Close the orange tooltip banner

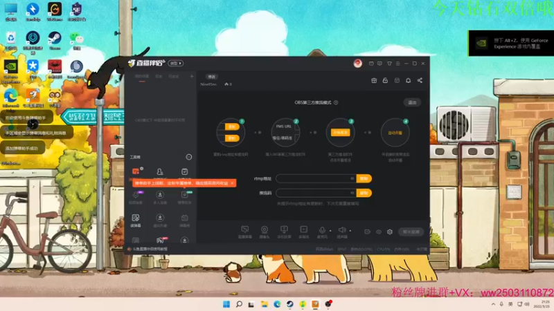point(232,183)
